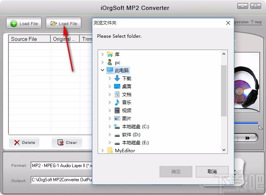This screenshot has height=195, width=266.
Task: Select the C: drive icon
Action: [x=117, y=126]
